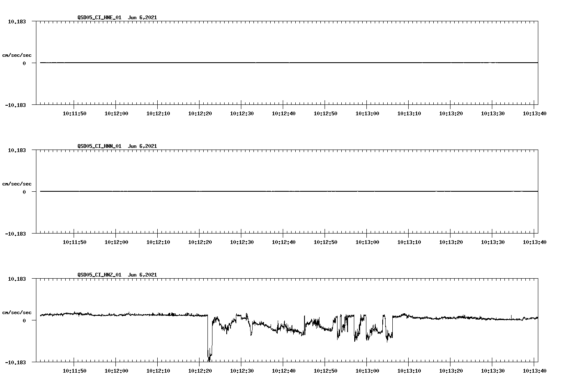Click the 10:11:50 time label under HNE plot
568x386 pixels.
pos(74,114)
